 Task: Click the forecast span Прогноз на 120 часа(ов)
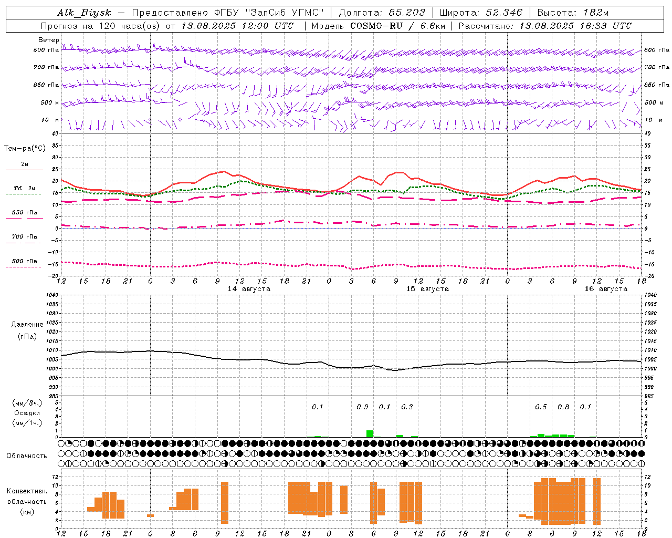(101, 26)
